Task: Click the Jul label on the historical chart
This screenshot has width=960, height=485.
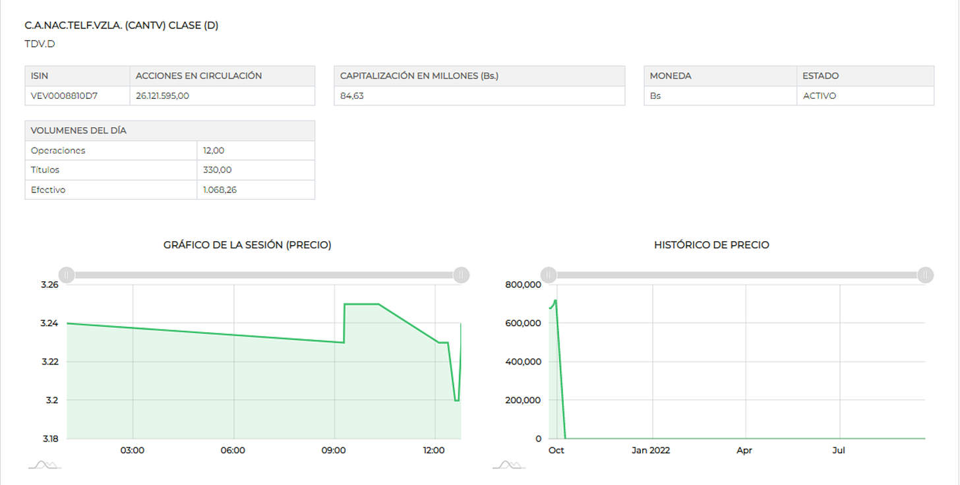Action: 839,451
